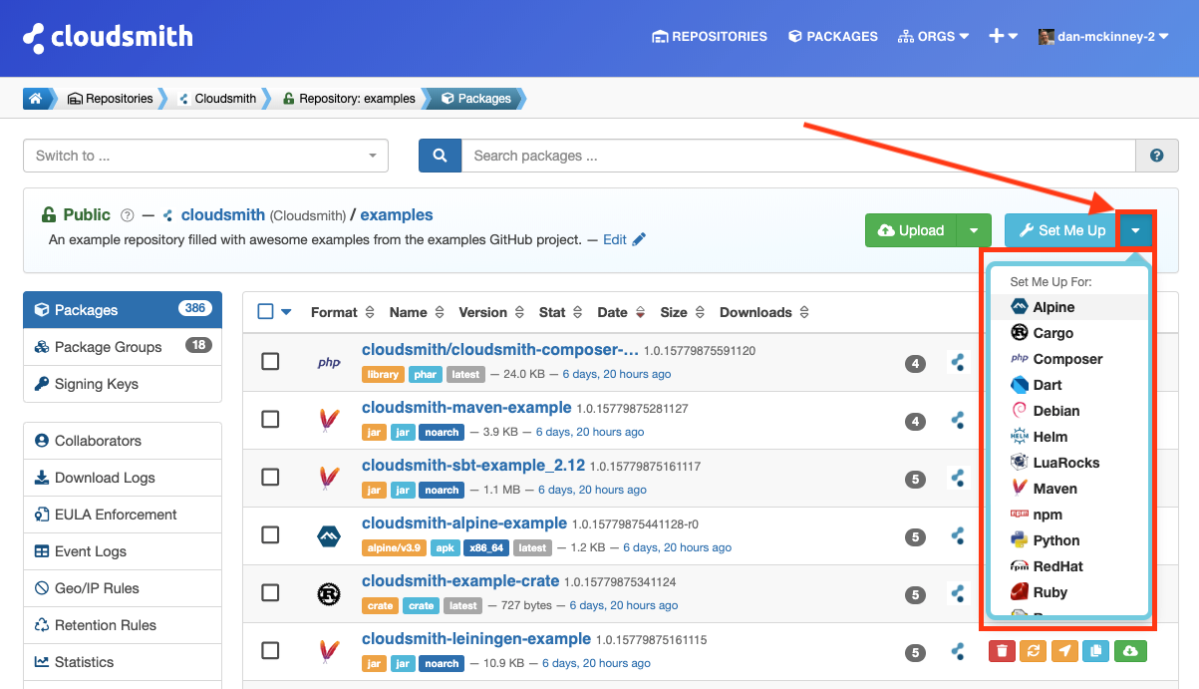Click the plus create icon in top bar
This screenshot has height=689, width=1199.
tap(997, 36)
